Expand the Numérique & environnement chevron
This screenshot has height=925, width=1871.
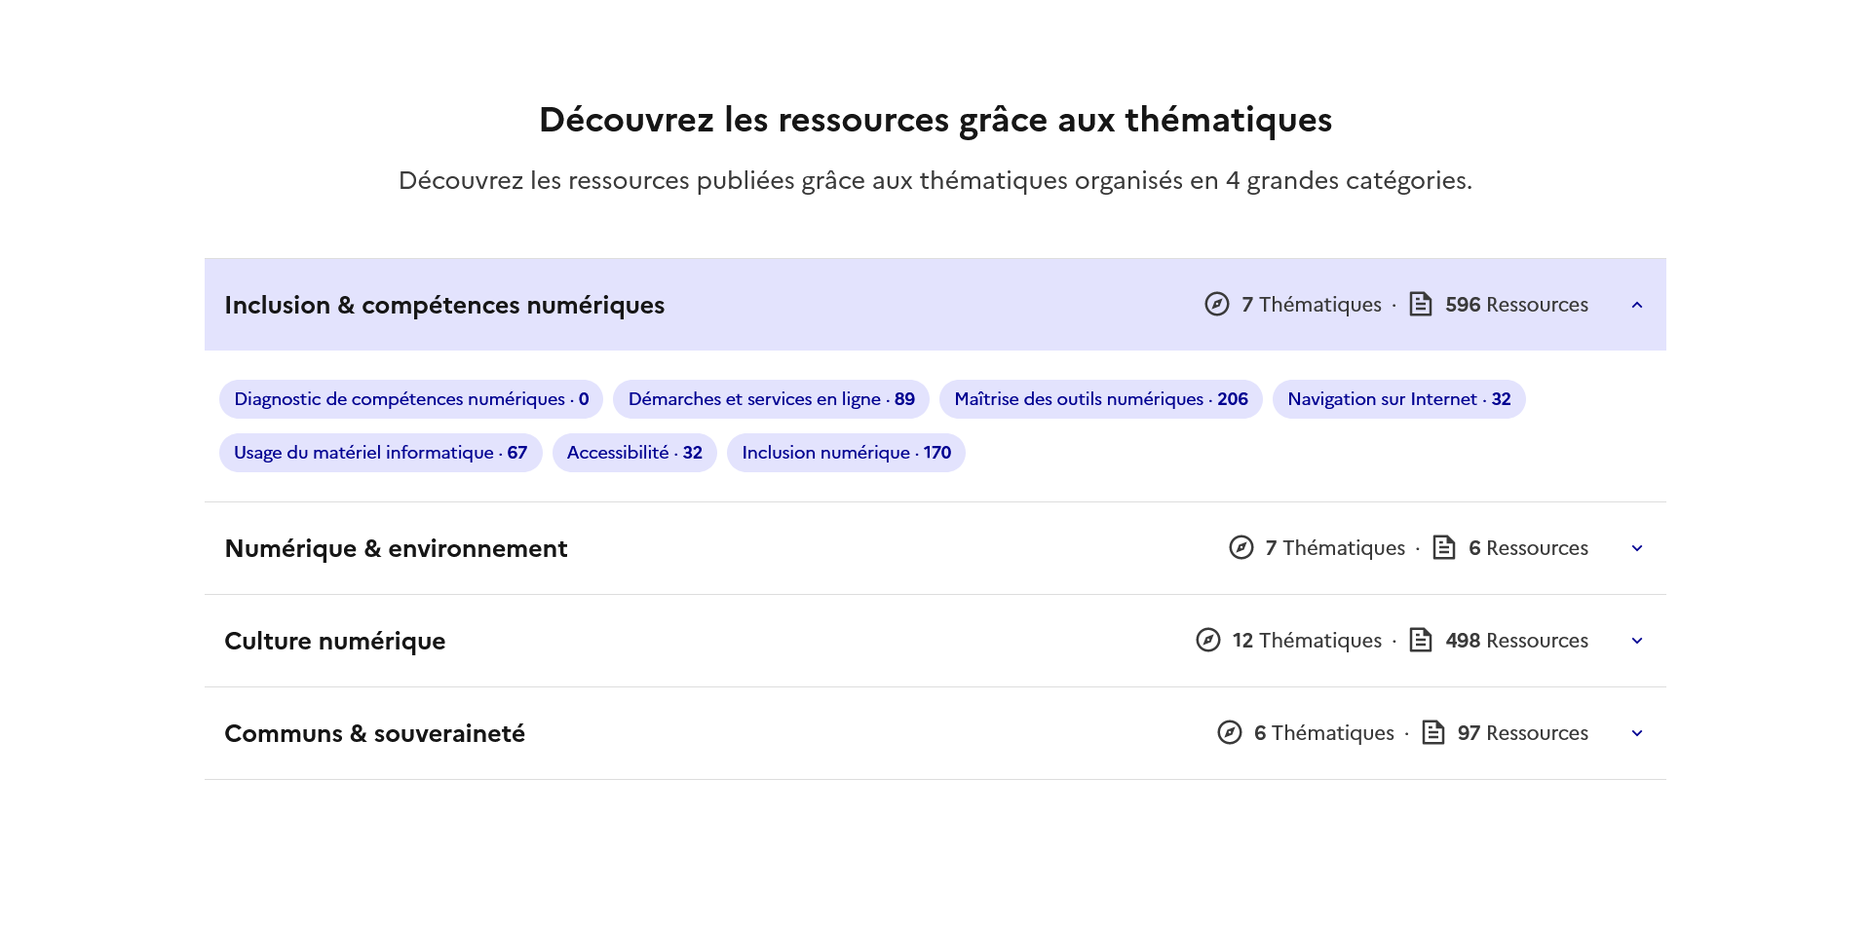(x=1637, y=548)
